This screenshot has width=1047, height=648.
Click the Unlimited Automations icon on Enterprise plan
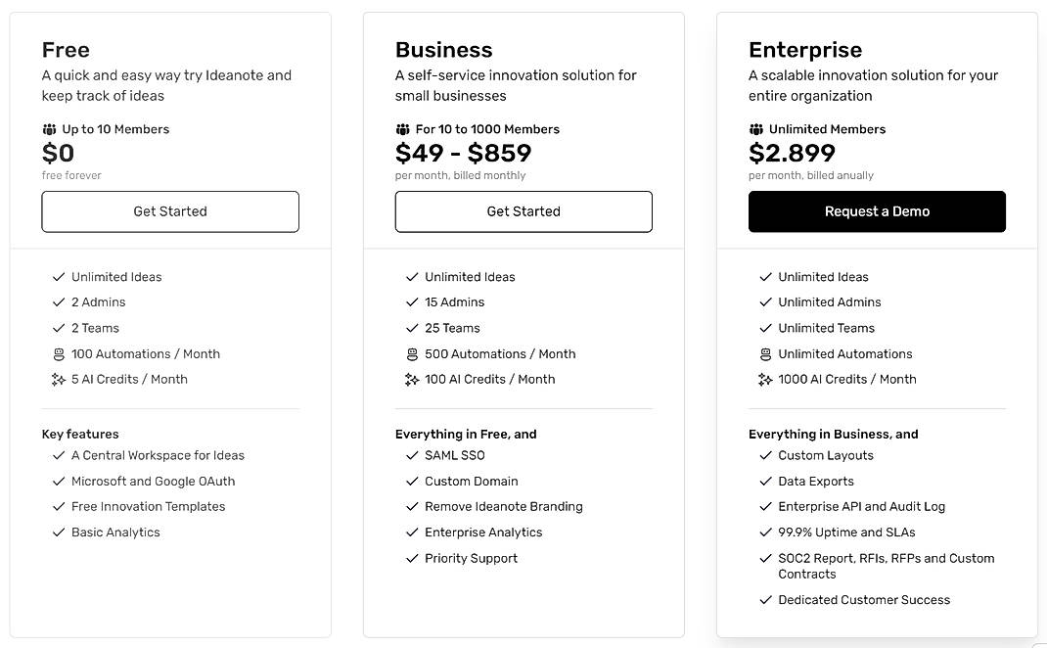click(766, 353)
